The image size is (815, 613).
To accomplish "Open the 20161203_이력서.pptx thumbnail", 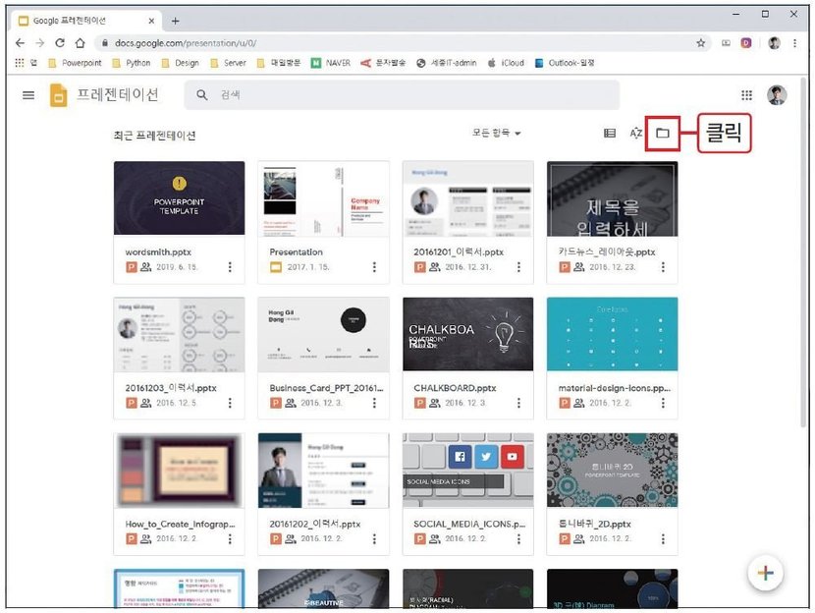I will click(x=179, y=334).
